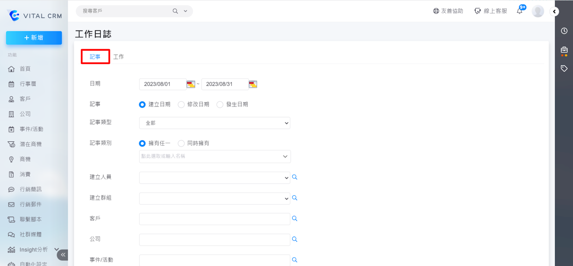The image size is (573, 266).
Task: Open the start date calendar picker icon
Action: [191, 84]
